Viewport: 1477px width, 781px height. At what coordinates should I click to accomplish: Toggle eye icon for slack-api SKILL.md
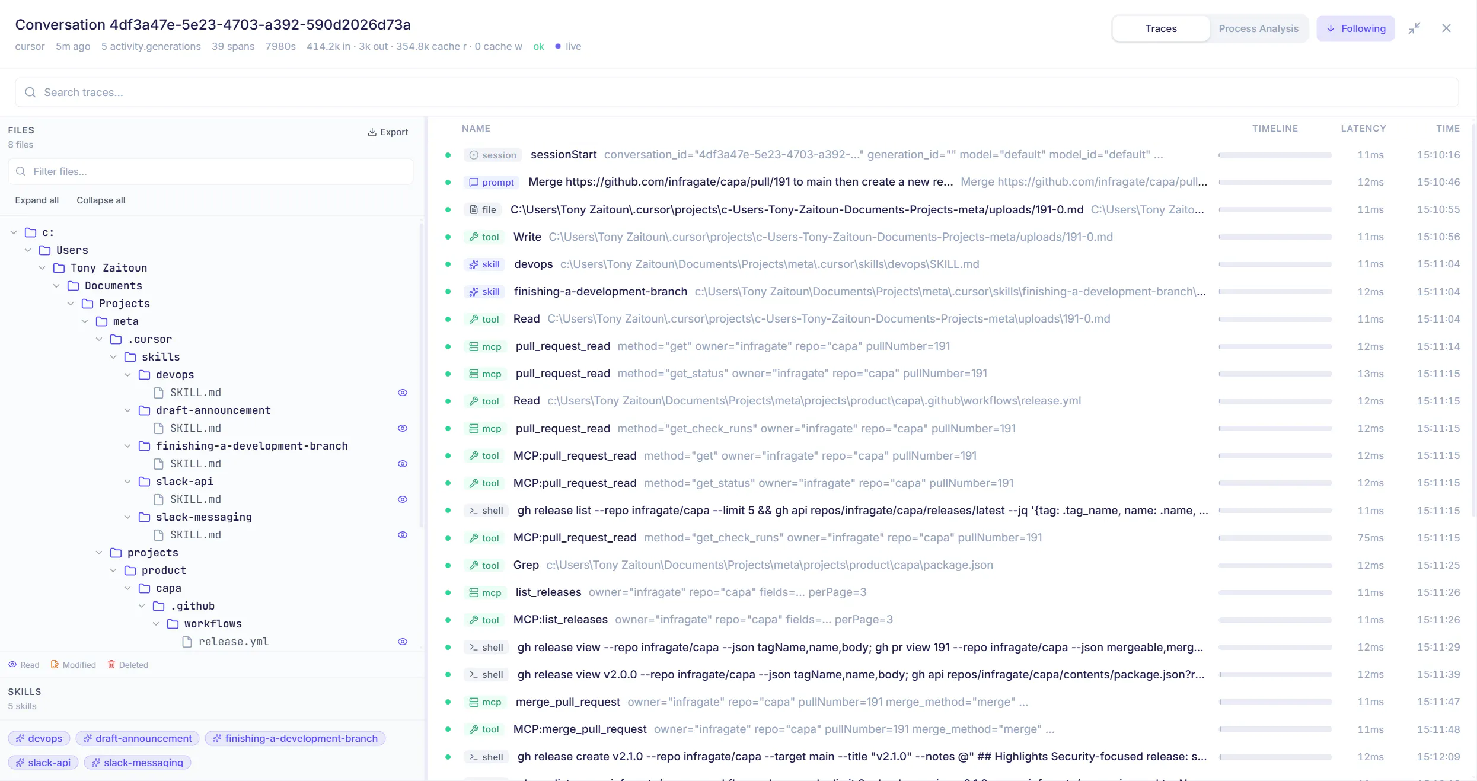[402, 499]
